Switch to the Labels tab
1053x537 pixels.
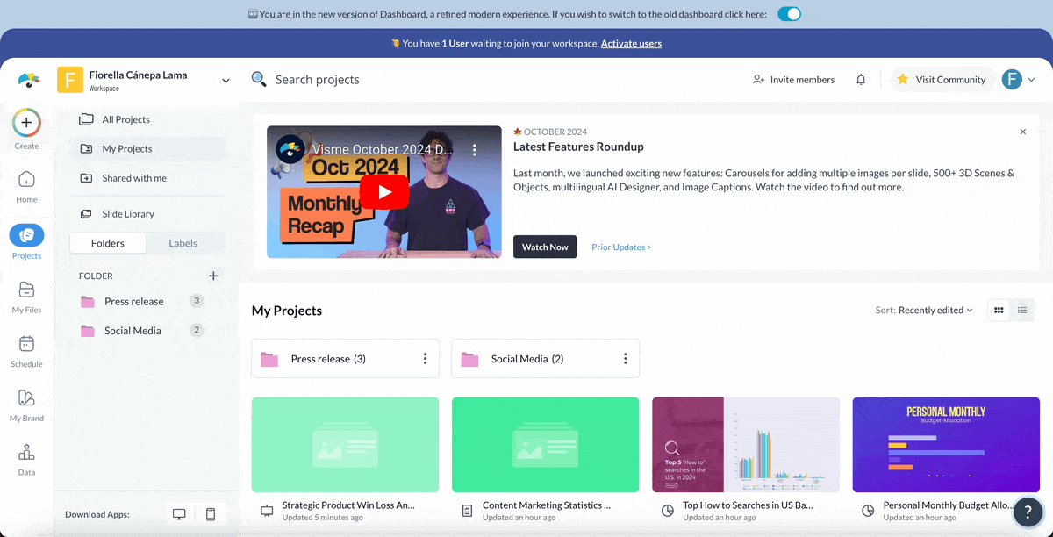tap(183, 243)
